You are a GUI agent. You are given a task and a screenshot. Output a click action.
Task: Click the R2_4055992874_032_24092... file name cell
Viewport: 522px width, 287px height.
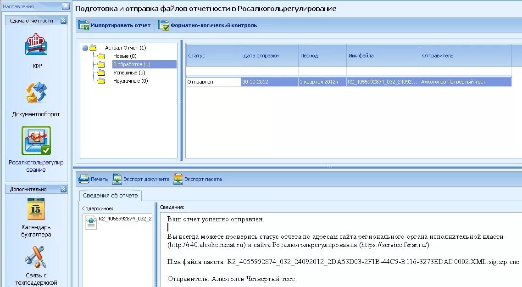click(383, 82)
